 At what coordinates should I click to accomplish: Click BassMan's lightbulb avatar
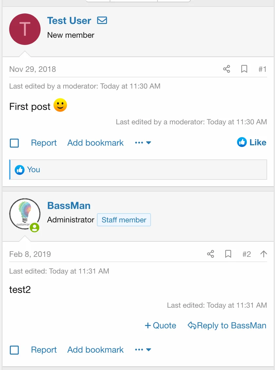[25, 214]
